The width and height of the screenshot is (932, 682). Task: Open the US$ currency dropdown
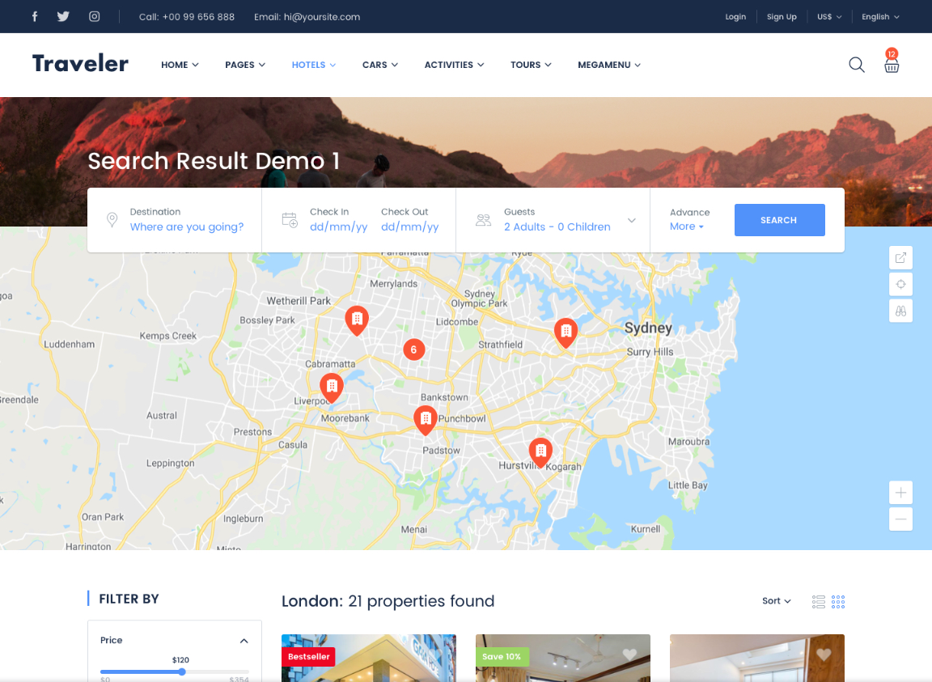(829, 17)
